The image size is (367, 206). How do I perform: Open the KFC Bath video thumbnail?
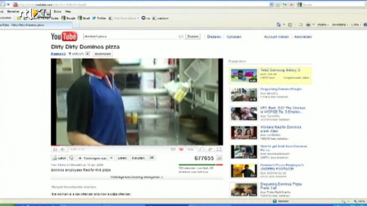click(244, 113)
